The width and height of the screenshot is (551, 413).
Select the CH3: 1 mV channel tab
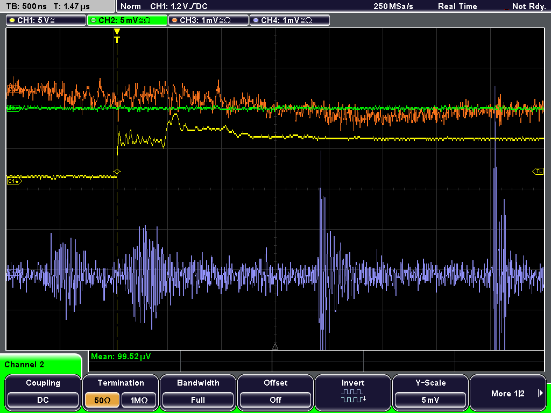[208, 20]
